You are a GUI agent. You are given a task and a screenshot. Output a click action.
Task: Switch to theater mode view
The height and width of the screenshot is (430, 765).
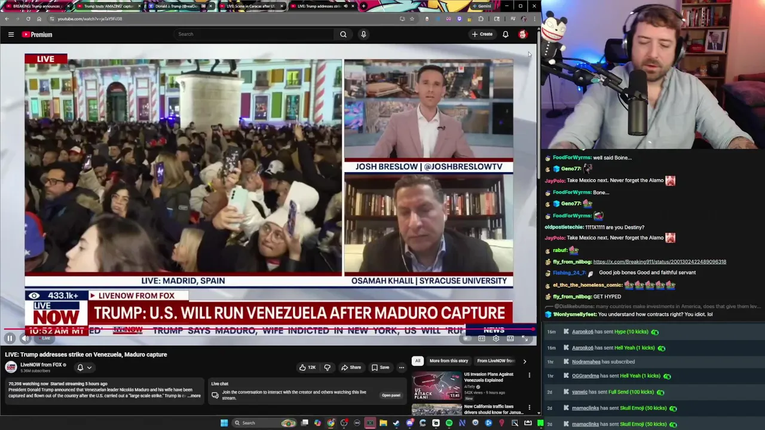(x=510, y=339)
